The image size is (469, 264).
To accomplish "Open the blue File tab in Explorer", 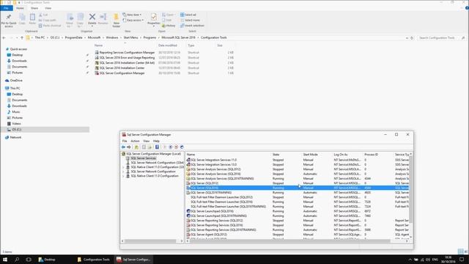I will pos(7,8).
